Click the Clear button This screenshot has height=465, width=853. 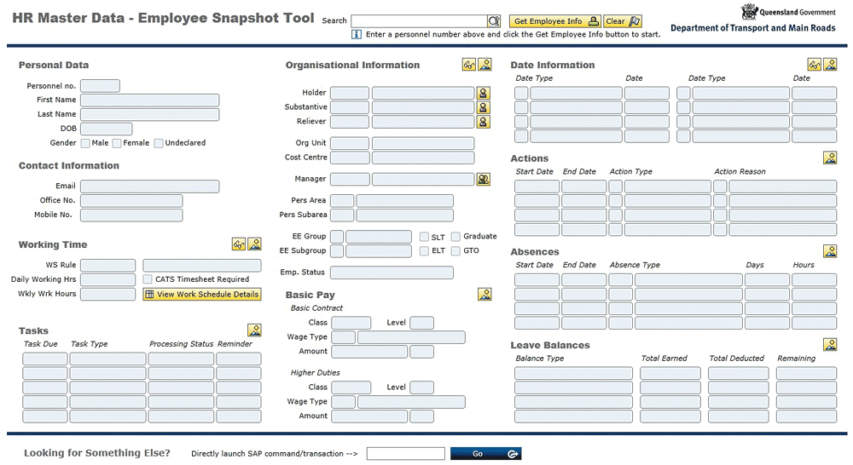(623, 21)
